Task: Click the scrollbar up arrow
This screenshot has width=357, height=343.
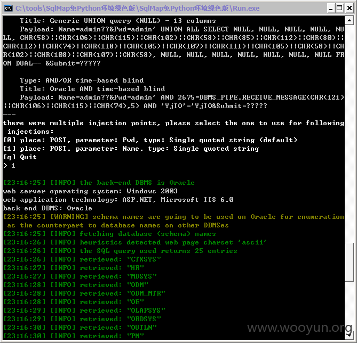Action: (x=349, y=20)
